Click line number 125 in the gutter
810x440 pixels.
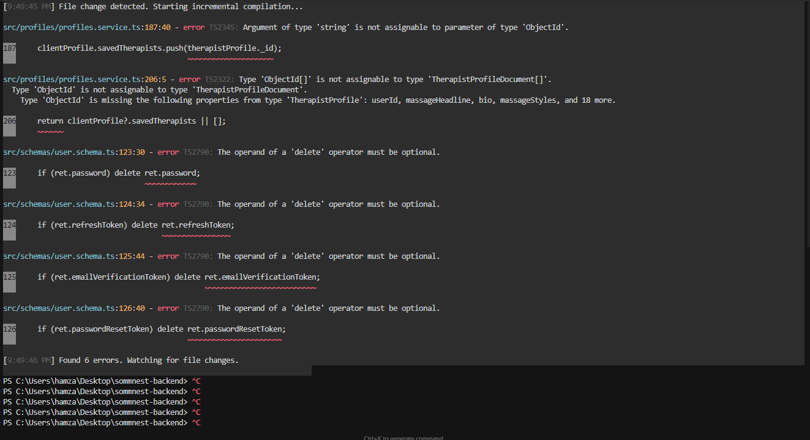tap(10, 277)
